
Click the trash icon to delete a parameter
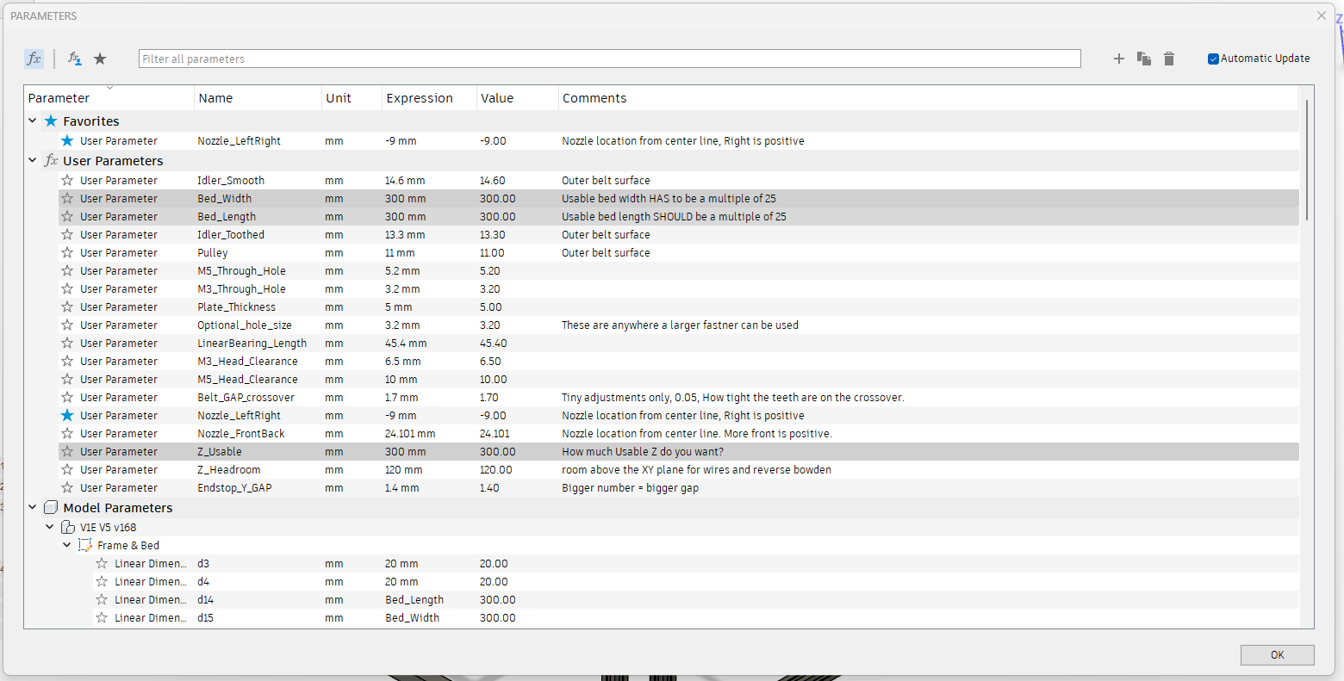click(1168, 59)
